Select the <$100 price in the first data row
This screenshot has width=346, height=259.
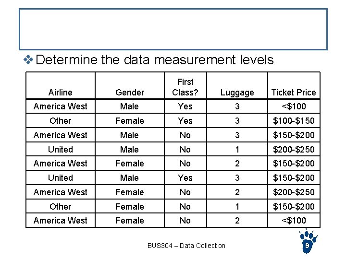pos(294,106)
